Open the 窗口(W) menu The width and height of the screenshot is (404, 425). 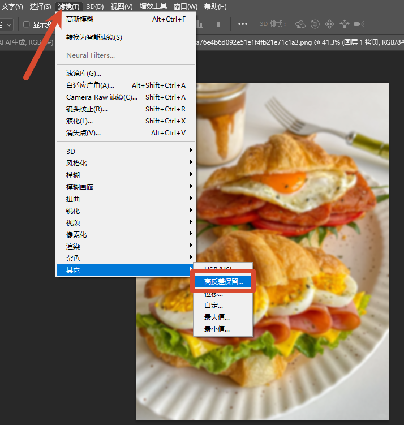coord(186,6)
